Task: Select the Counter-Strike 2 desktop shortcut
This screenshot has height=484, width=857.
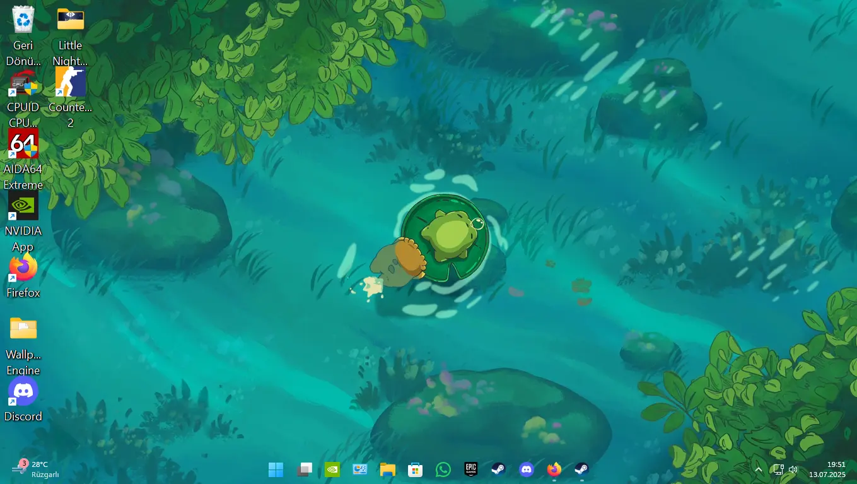Action: (x=70, y=98)
